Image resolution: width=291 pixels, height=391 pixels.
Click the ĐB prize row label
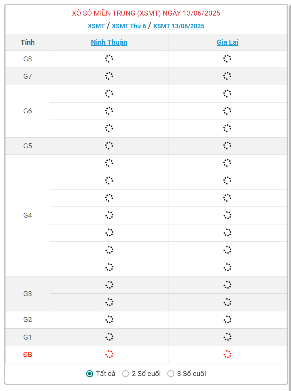(x=28, y=355)
